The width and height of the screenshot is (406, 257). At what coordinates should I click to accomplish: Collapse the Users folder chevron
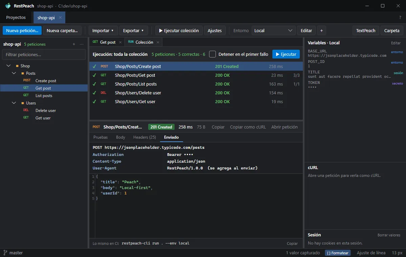[x=14, y=103]
